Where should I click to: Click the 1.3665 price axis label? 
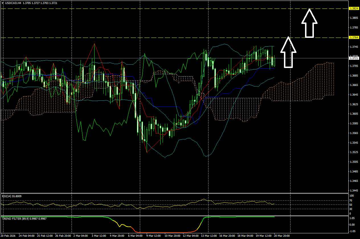(354, 85)
